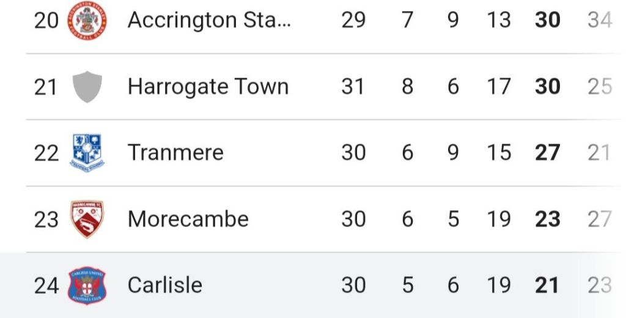Click Carlisle's bold 21 points value
Viewport: 626px width, 318px height.
click(x=547, y=285)
